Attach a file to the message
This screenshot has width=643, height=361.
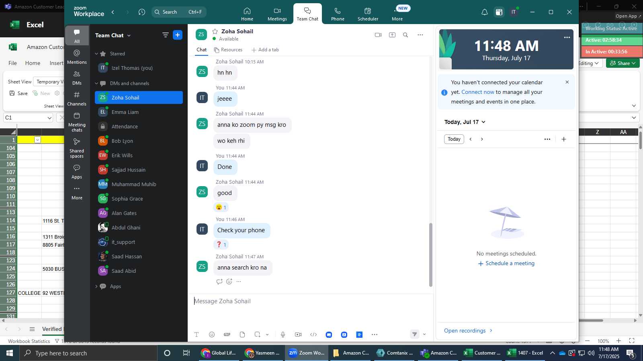tap(242, 335)
